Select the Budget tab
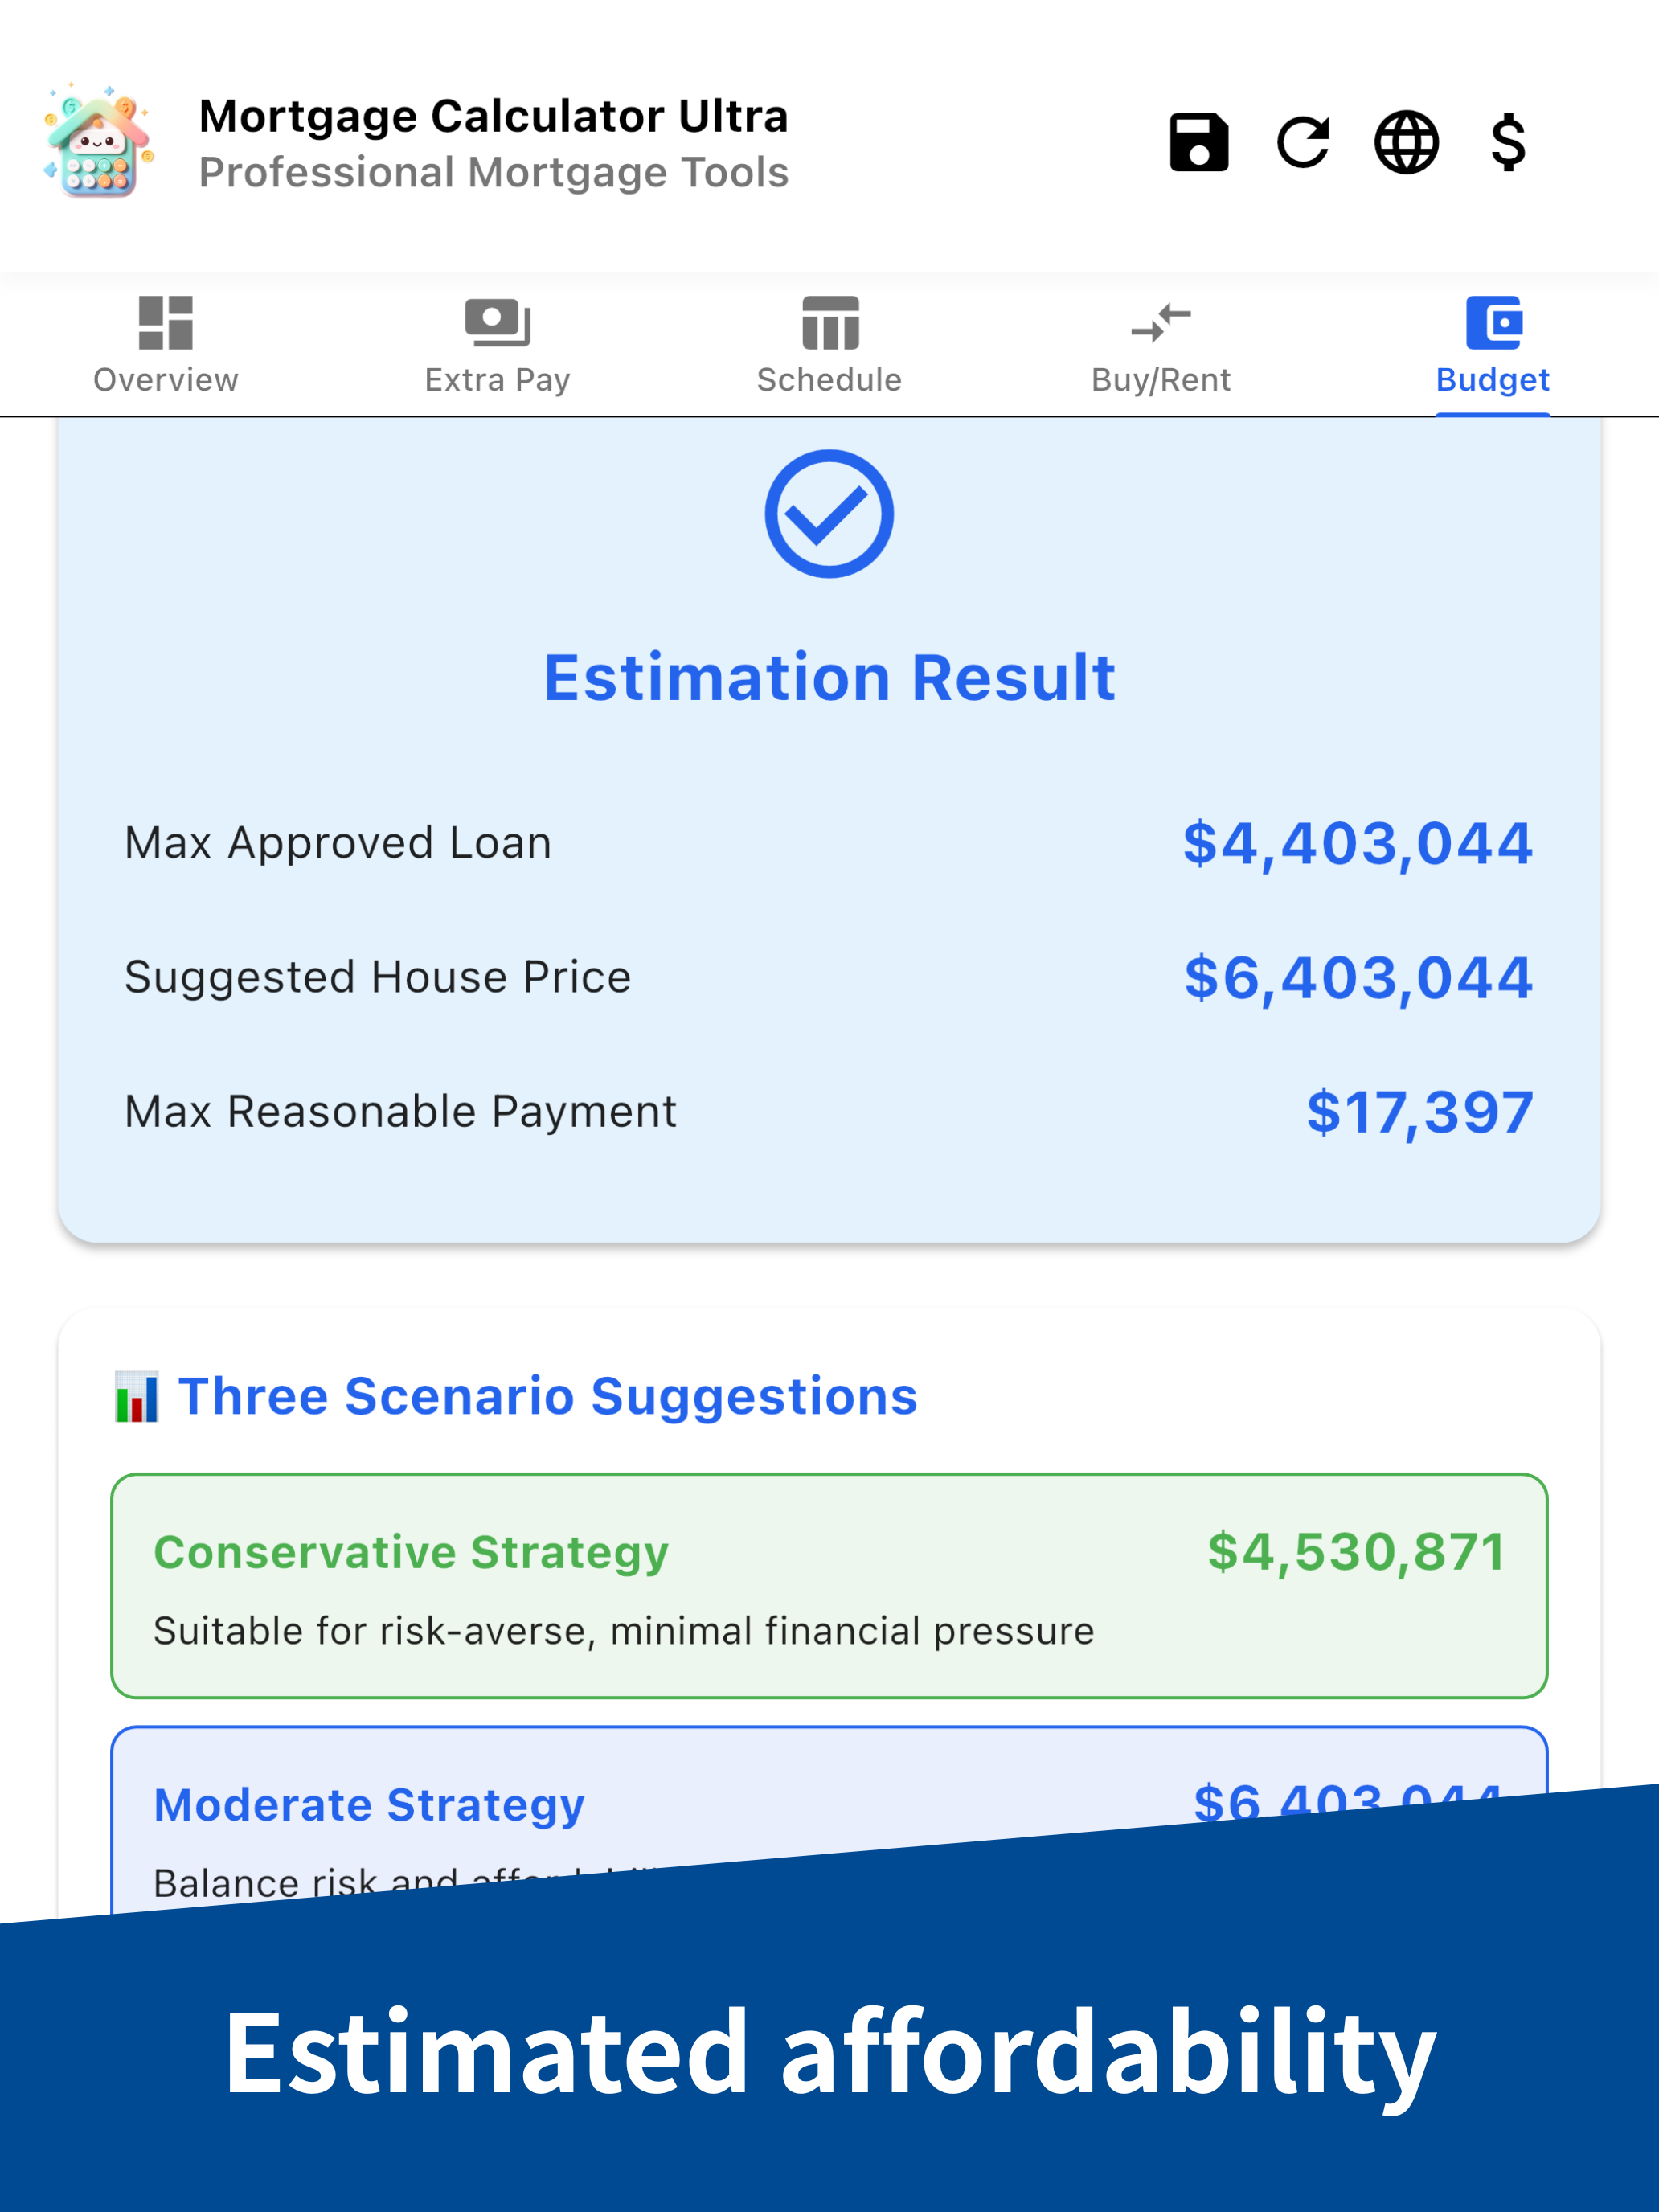The width and height of the screenshot is (1659, 2212). click(x=1493, y=345)
